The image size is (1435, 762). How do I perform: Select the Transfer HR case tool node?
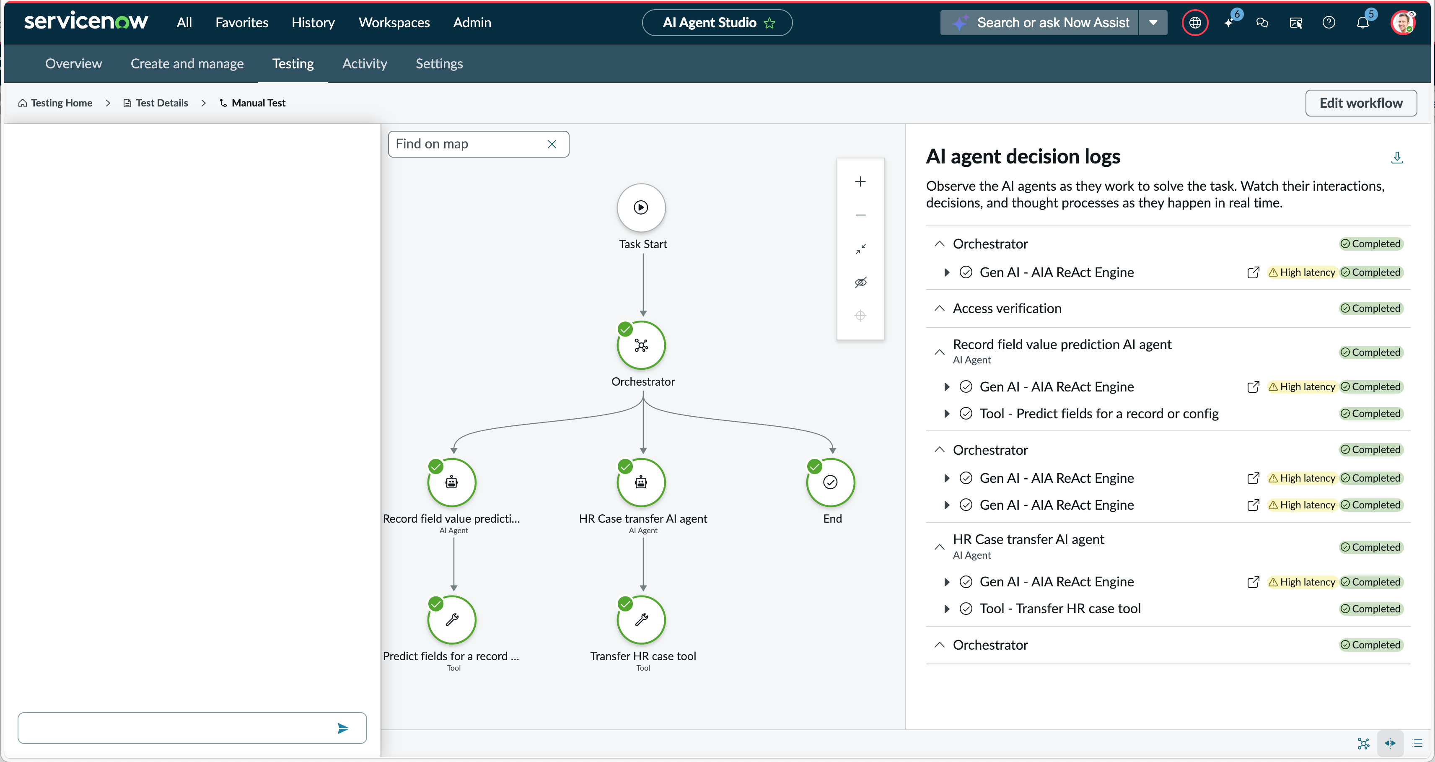[641, 620]
